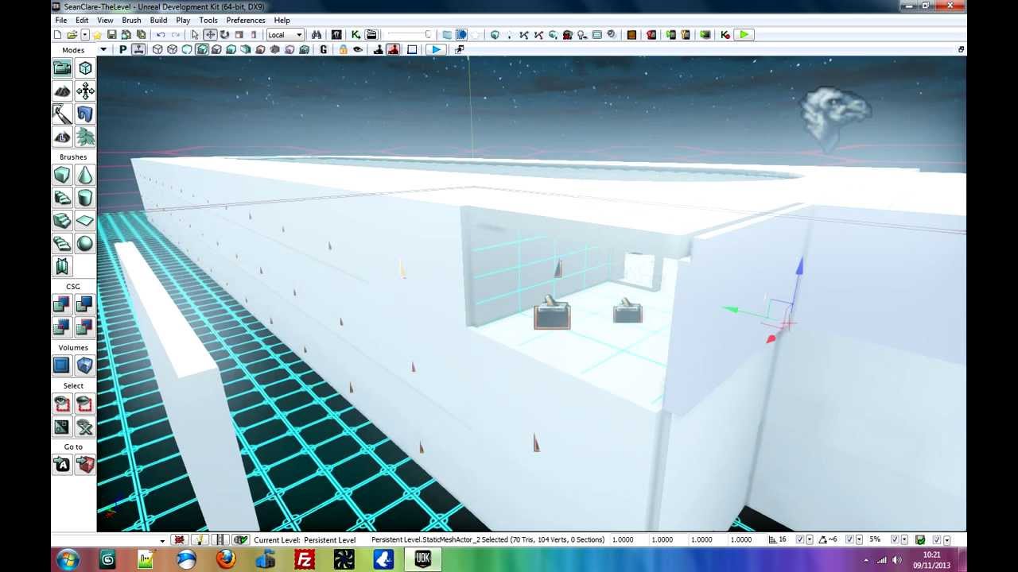Open Windows Start menu

pos(68,559)
